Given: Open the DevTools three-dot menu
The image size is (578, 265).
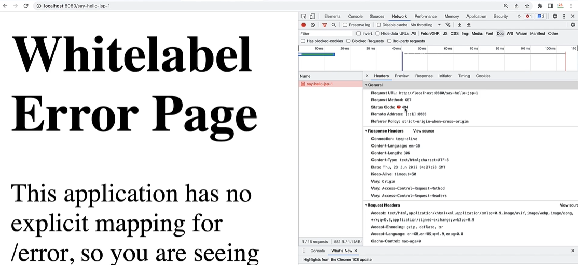Looking at the screenshot, I should tap(564, 16).
